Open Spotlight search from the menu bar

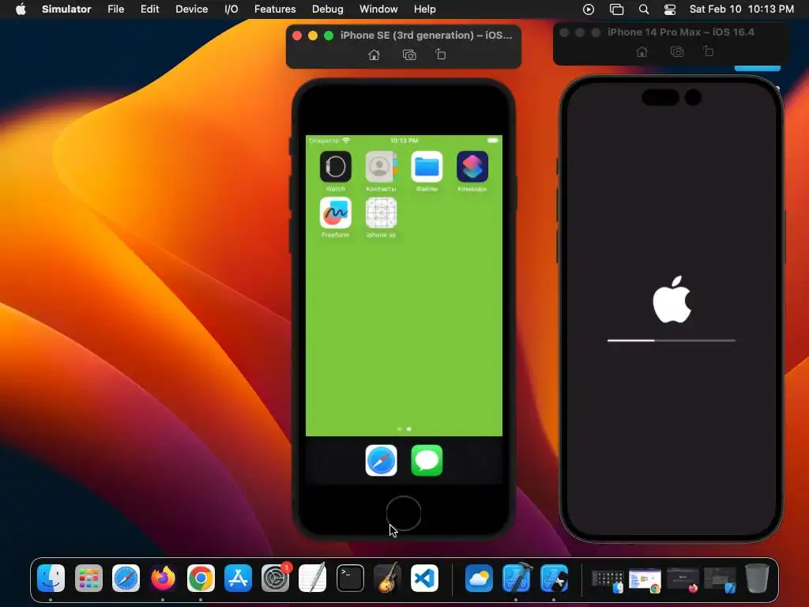[644, 9]
